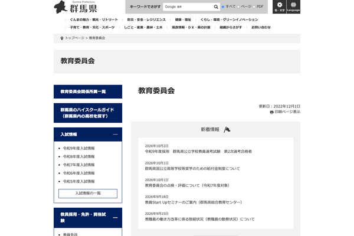The width and height of the screenshot is (354, 236).
Task: Open 令和6年度入試情報 link
Action: (78, 173)
